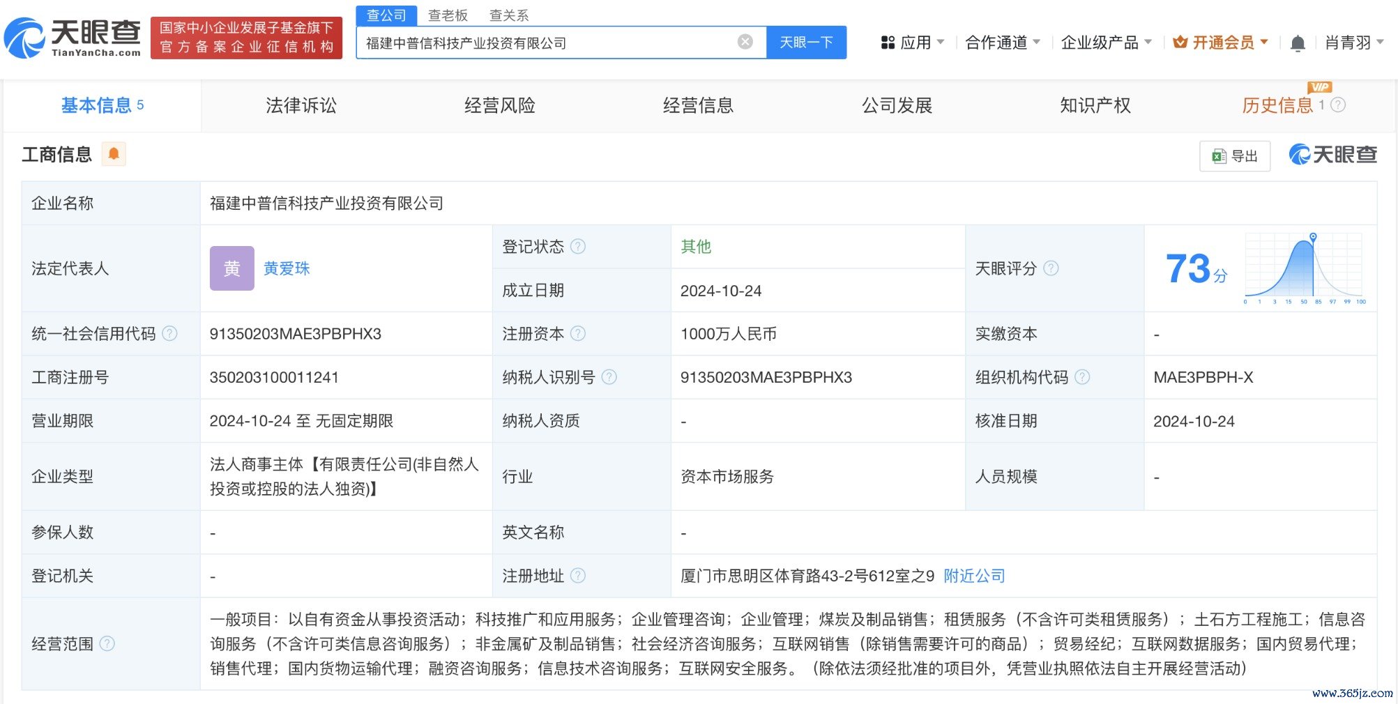This screenshot has width=1398, height=704.
Task: Switch to the 查公司 search tab
Action: [386, 15]
